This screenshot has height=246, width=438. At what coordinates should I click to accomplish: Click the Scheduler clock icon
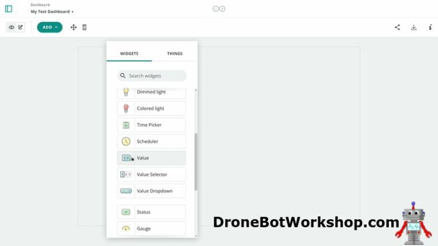pyautogui.click(x=126, y=142)
